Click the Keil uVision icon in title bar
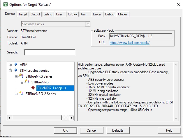 point(5,4)
